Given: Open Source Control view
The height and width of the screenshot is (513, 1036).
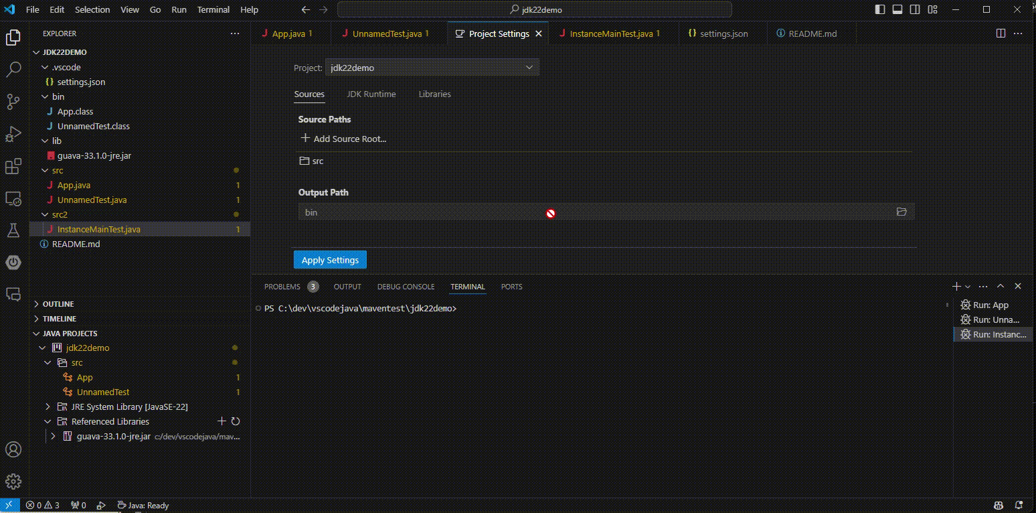Looking at the screenshot, I should pyautogui.click(x=13, y=101).
